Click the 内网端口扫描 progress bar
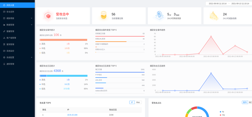 (120, 36)
